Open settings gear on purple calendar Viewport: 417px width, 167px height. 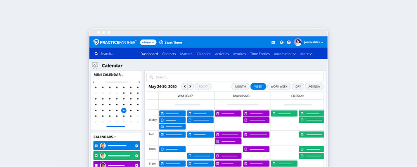(137, 165)
